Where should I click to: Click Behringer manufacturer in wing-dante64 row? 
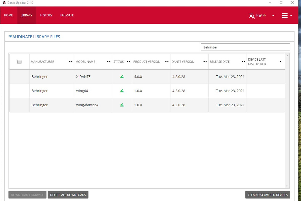click(x=39, y=105)
